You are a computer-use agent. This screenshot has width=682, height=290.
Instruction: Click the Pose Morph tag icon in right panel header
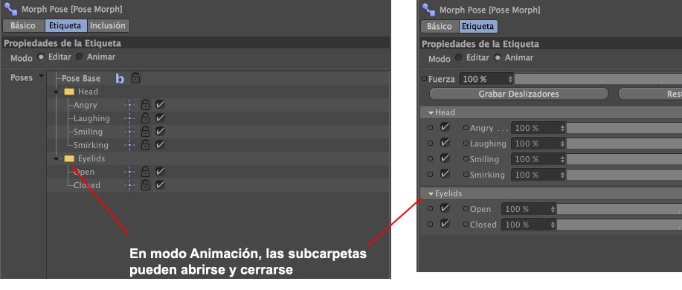coord(428,9)
